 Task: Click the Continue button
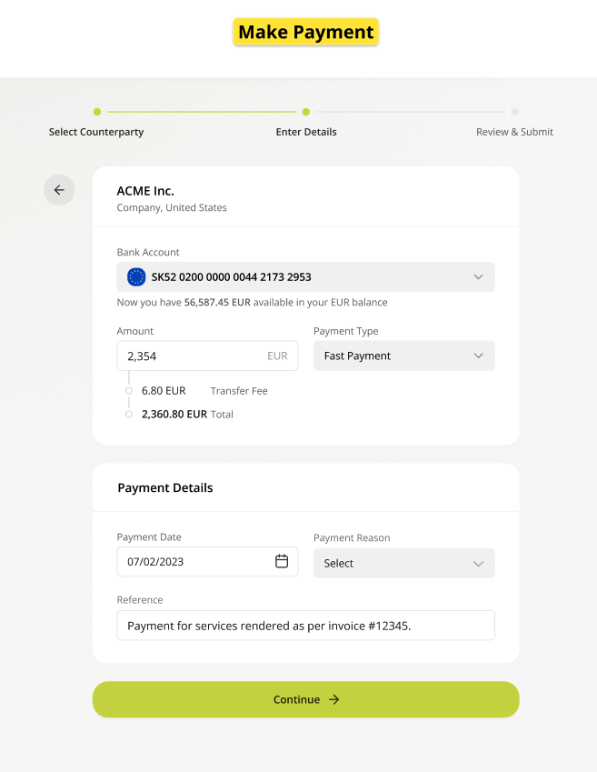305,699
